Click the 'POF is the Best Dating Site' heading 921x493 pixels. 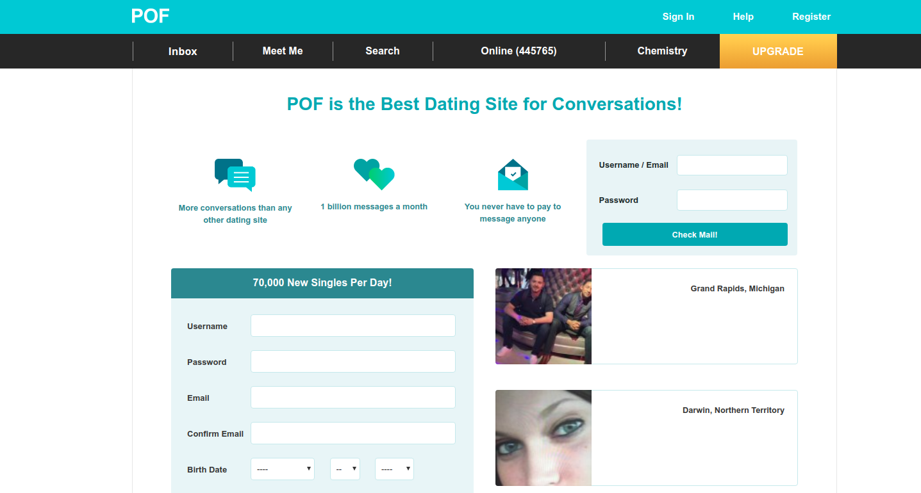tap(485, 104)
